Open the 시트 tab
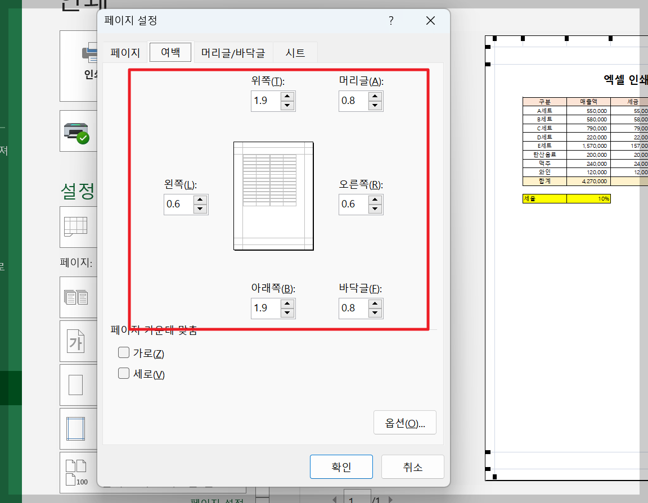The image size is (648, 503). (295, 52)
